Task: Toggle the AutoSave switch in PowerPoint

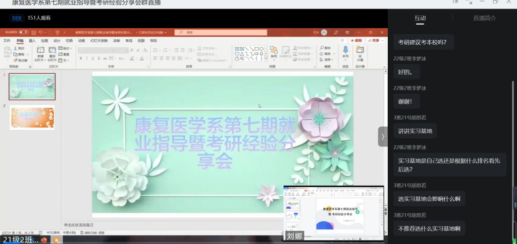Action: click(24, 32)
